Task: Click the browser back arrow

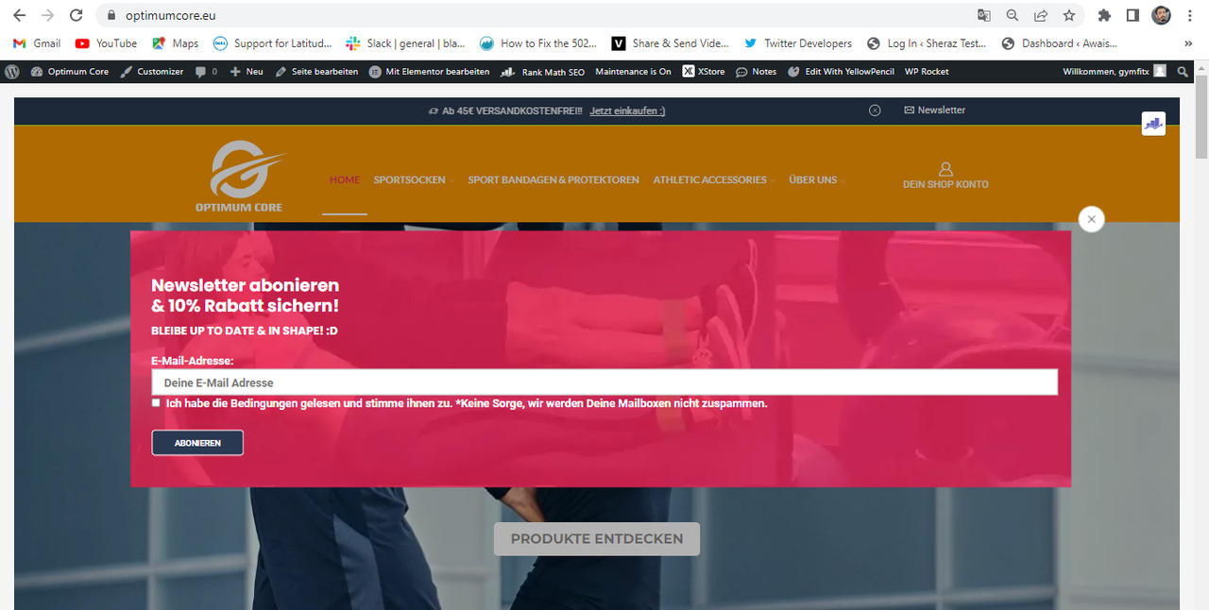Action: 19,15
